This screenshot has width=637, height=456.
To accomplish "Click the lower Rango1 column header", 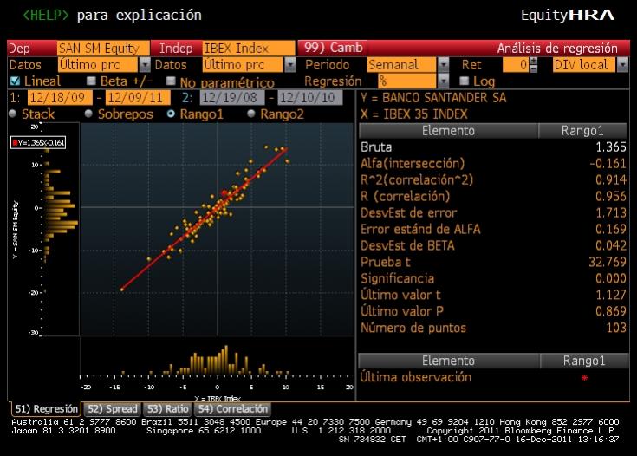I will [584, 361].
